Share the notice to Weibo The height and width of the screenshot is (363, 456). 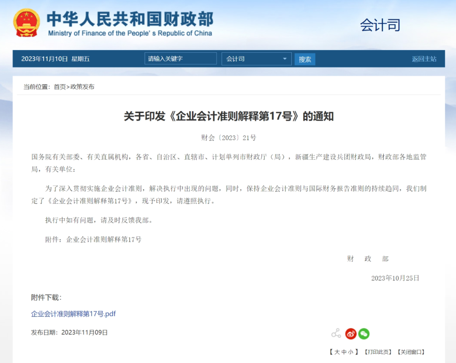click(x=351, y=333)
